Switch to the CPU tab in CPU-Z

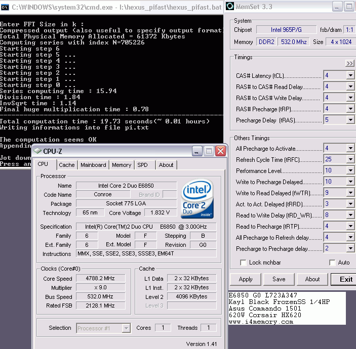[45, 164]
